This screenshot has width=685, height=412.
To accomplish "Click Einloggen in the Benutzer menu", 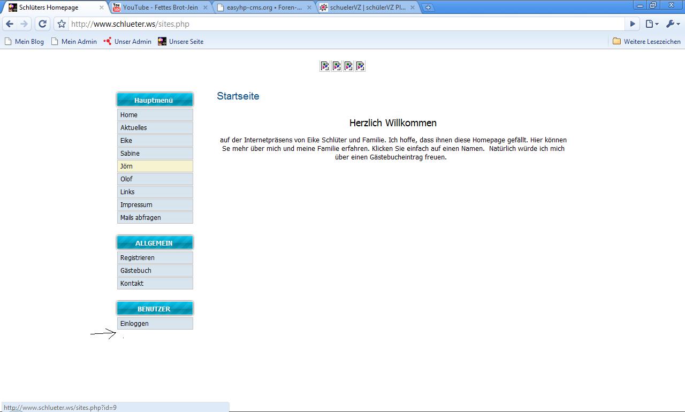I will point(155,324).
